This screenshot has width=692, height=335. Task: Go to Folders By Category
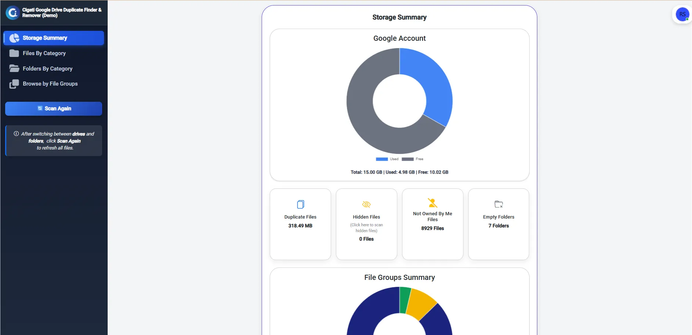[x=54, y=69]
